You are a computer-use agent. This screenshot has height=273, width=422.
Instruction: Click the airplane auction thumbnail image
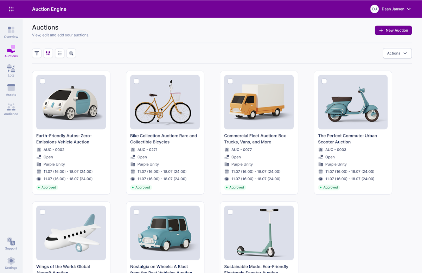(x=71, y=233)
